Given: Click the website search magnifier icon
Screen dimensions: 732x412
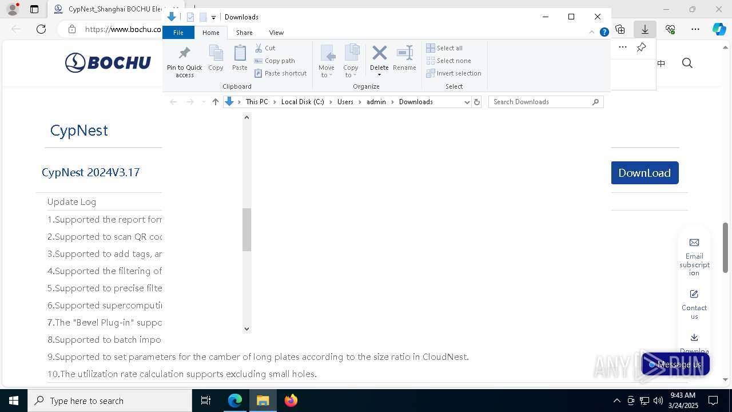Looking at the screenshot, I should click(x=687, y=63).
